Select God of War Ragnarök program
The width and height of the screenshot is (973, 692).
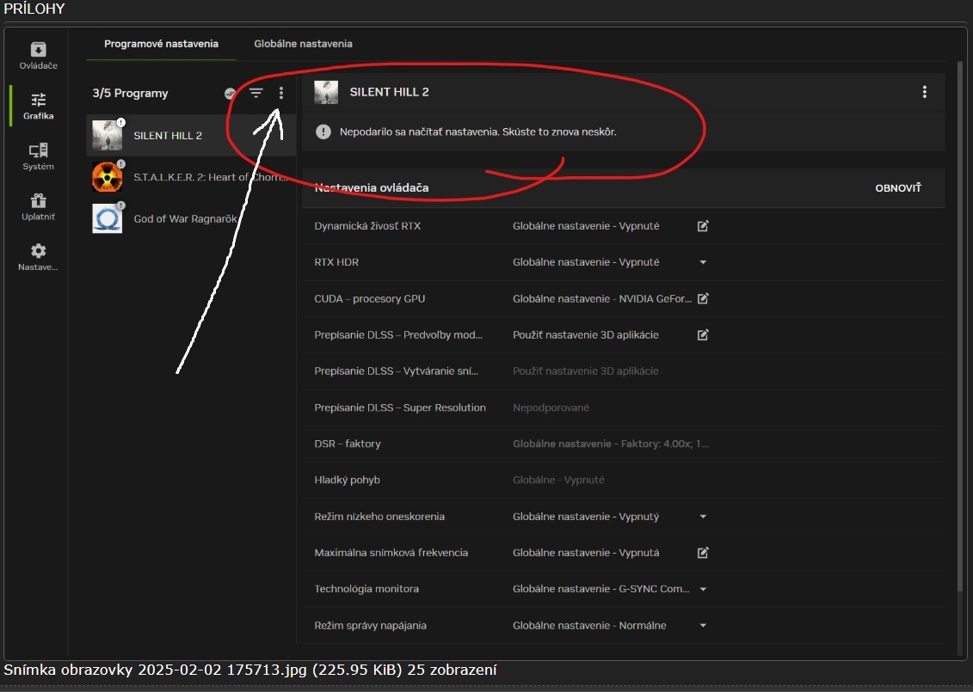coord(191,218)
